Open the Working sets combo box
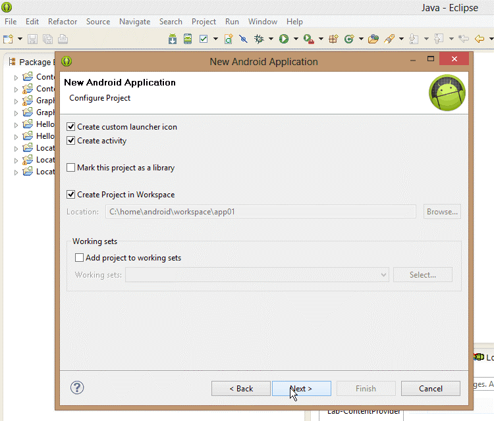Viewport: 494px width, 421px height. pyautogui.click(x=257, y=275)
